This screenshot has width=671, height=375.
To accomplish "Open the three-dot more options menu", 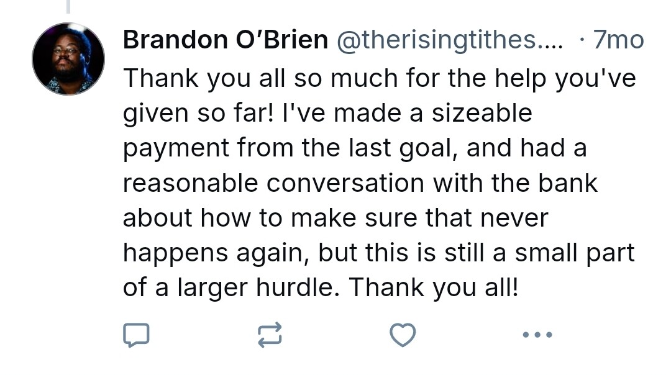I will tap(537, 335).
